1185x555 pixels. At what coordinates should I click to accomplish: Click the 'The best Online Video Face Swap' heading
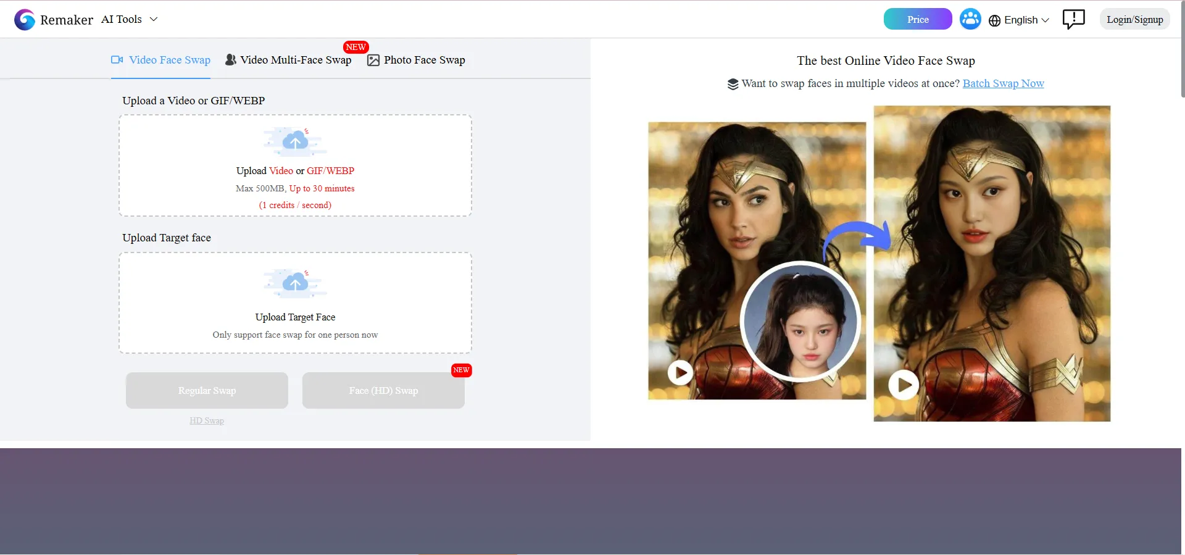886,61
